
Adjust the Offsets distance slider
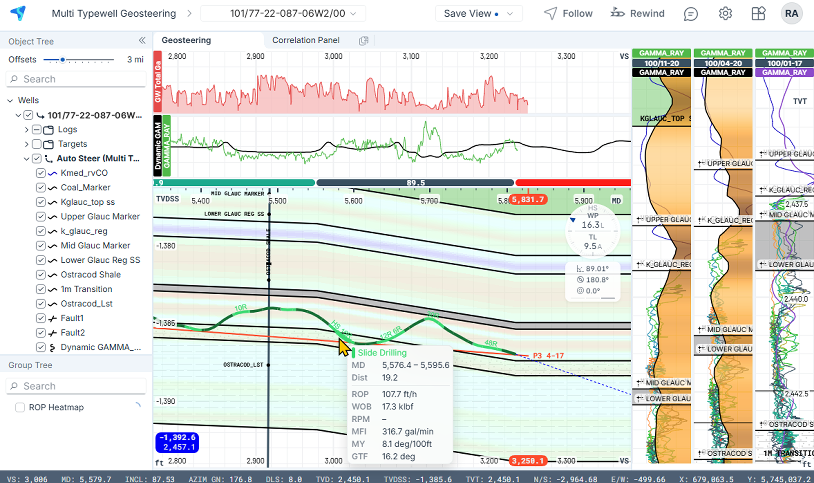click(63, 60)
